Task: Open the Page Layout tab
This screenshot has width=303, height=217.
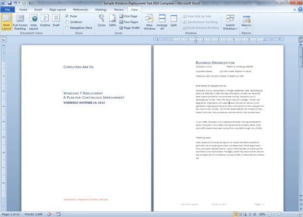Action: click(x=58, y=9)
